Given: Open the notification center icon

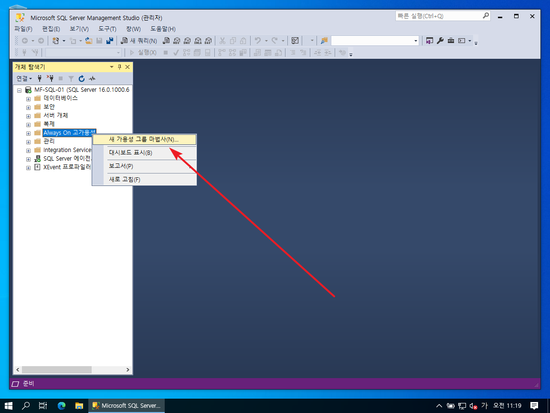Looking at the screenshot, I should [x=534, y=406].
